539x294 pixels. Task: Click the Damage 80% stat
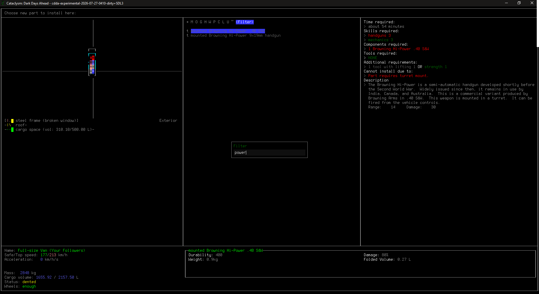click(376, 255)
